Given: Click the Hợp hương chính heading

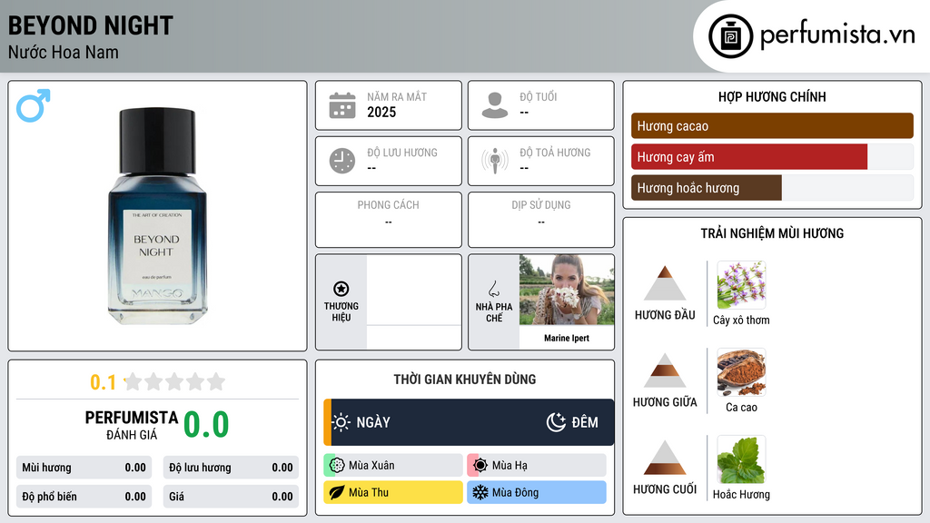Looking at the screenshot, I should coord(772,96).
